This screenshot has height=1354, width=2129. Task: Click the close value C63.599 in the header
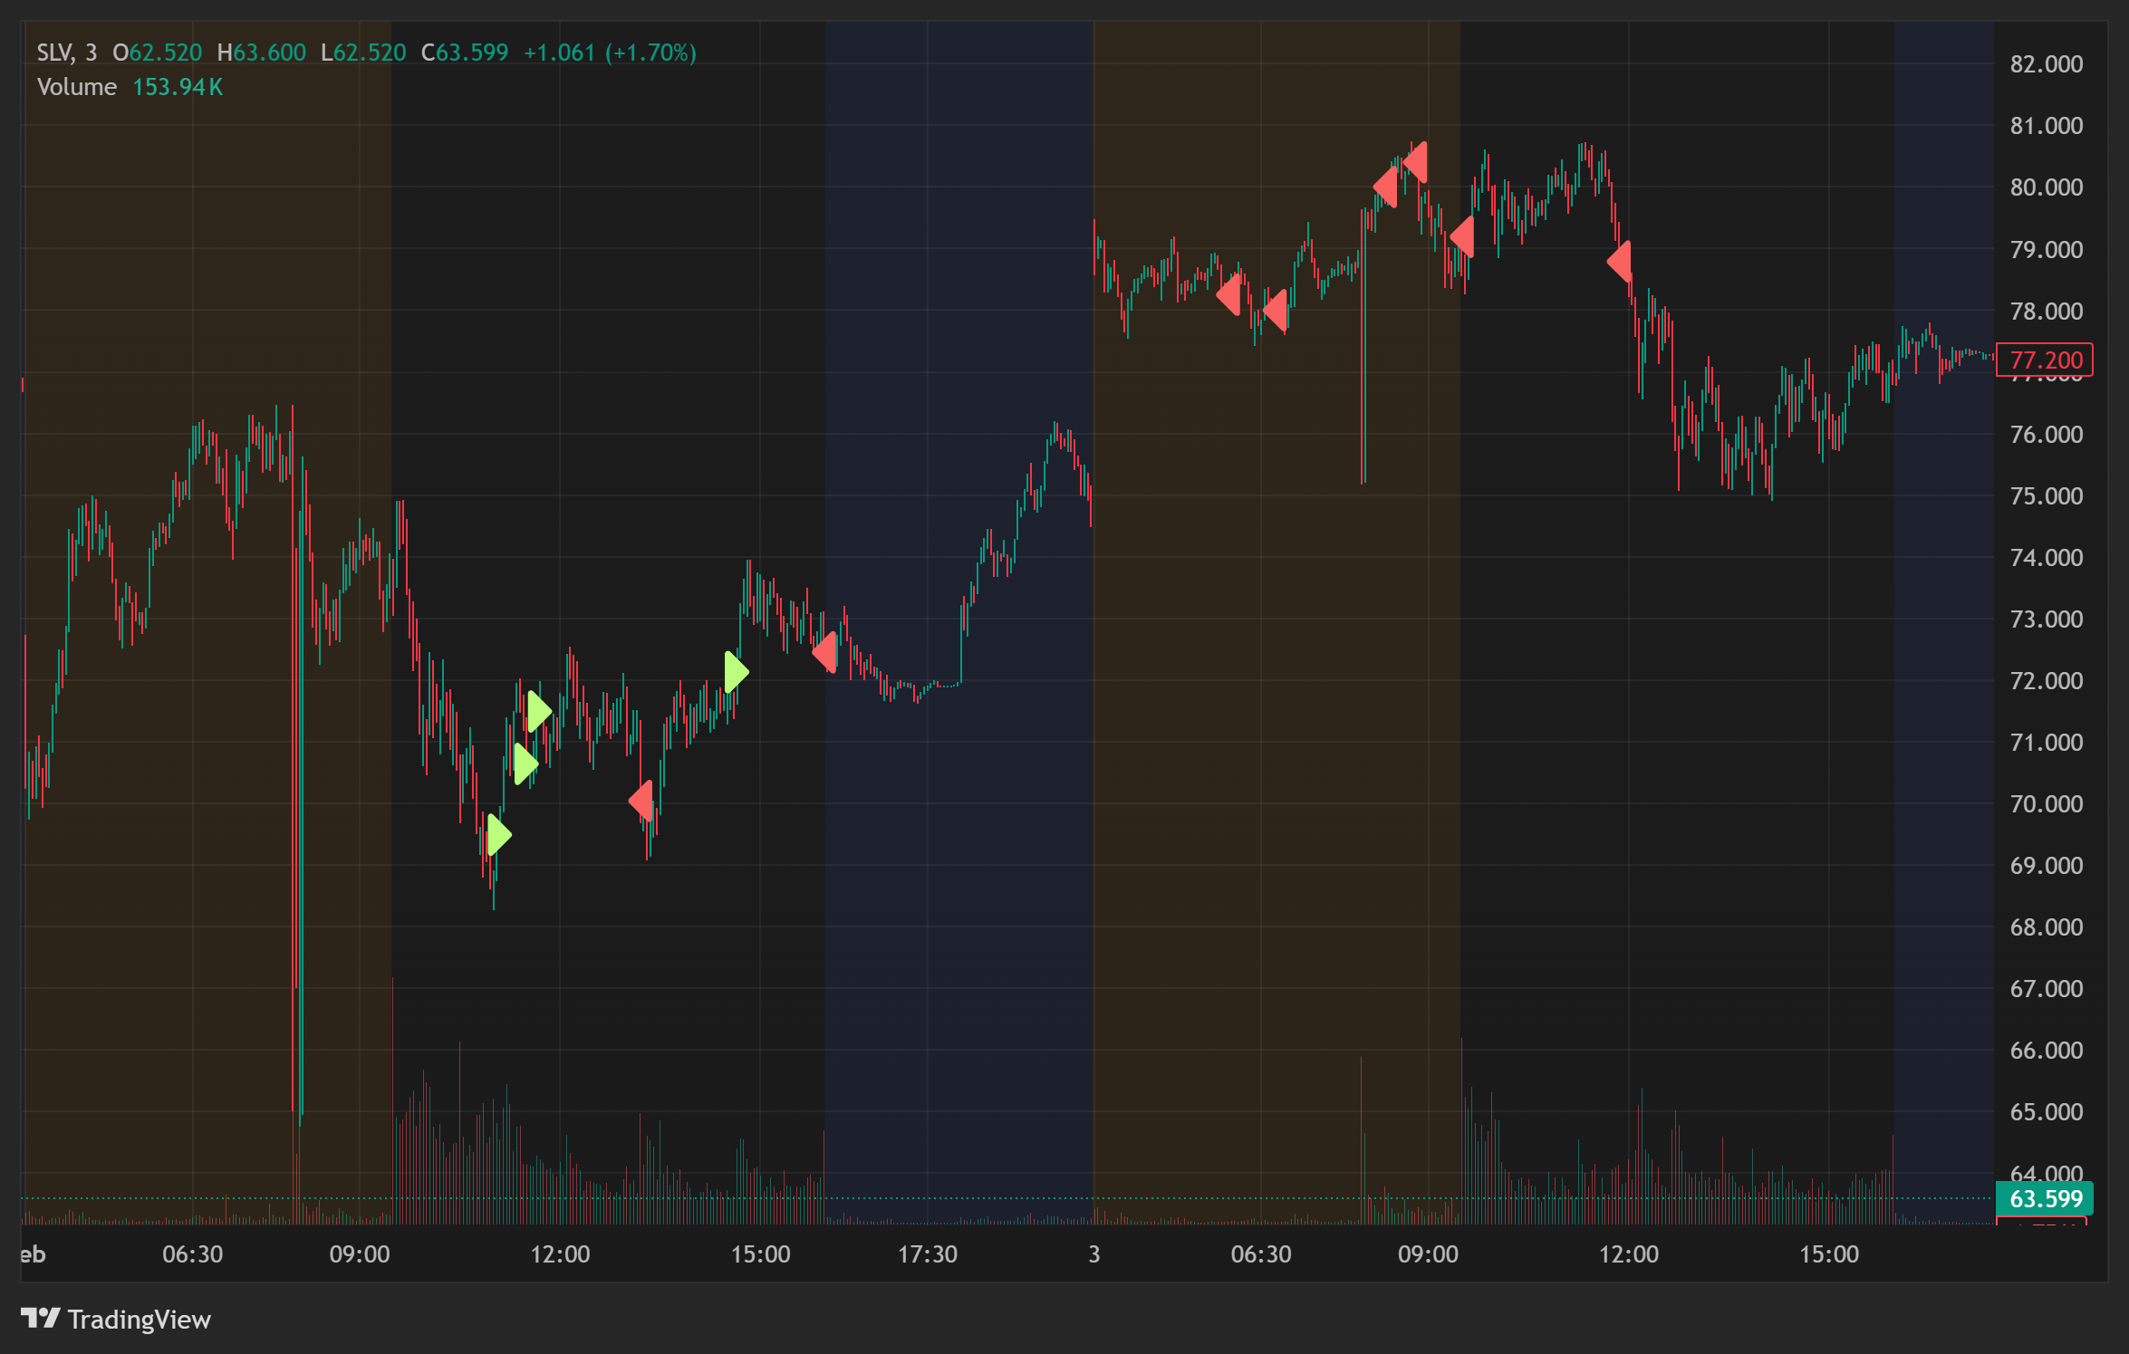(465, 53)
